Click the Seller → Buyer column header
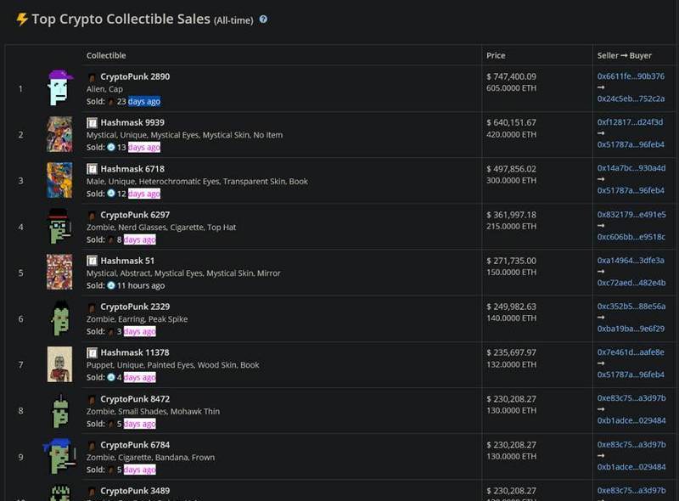 click(x=625, y=55)
